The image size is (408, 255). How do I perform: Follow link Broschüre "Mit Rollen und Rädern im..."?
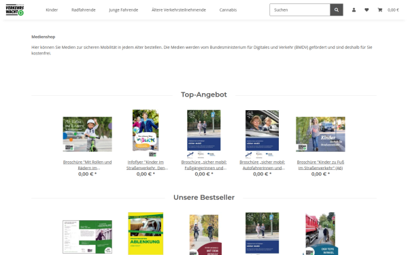tap(88, 165)
